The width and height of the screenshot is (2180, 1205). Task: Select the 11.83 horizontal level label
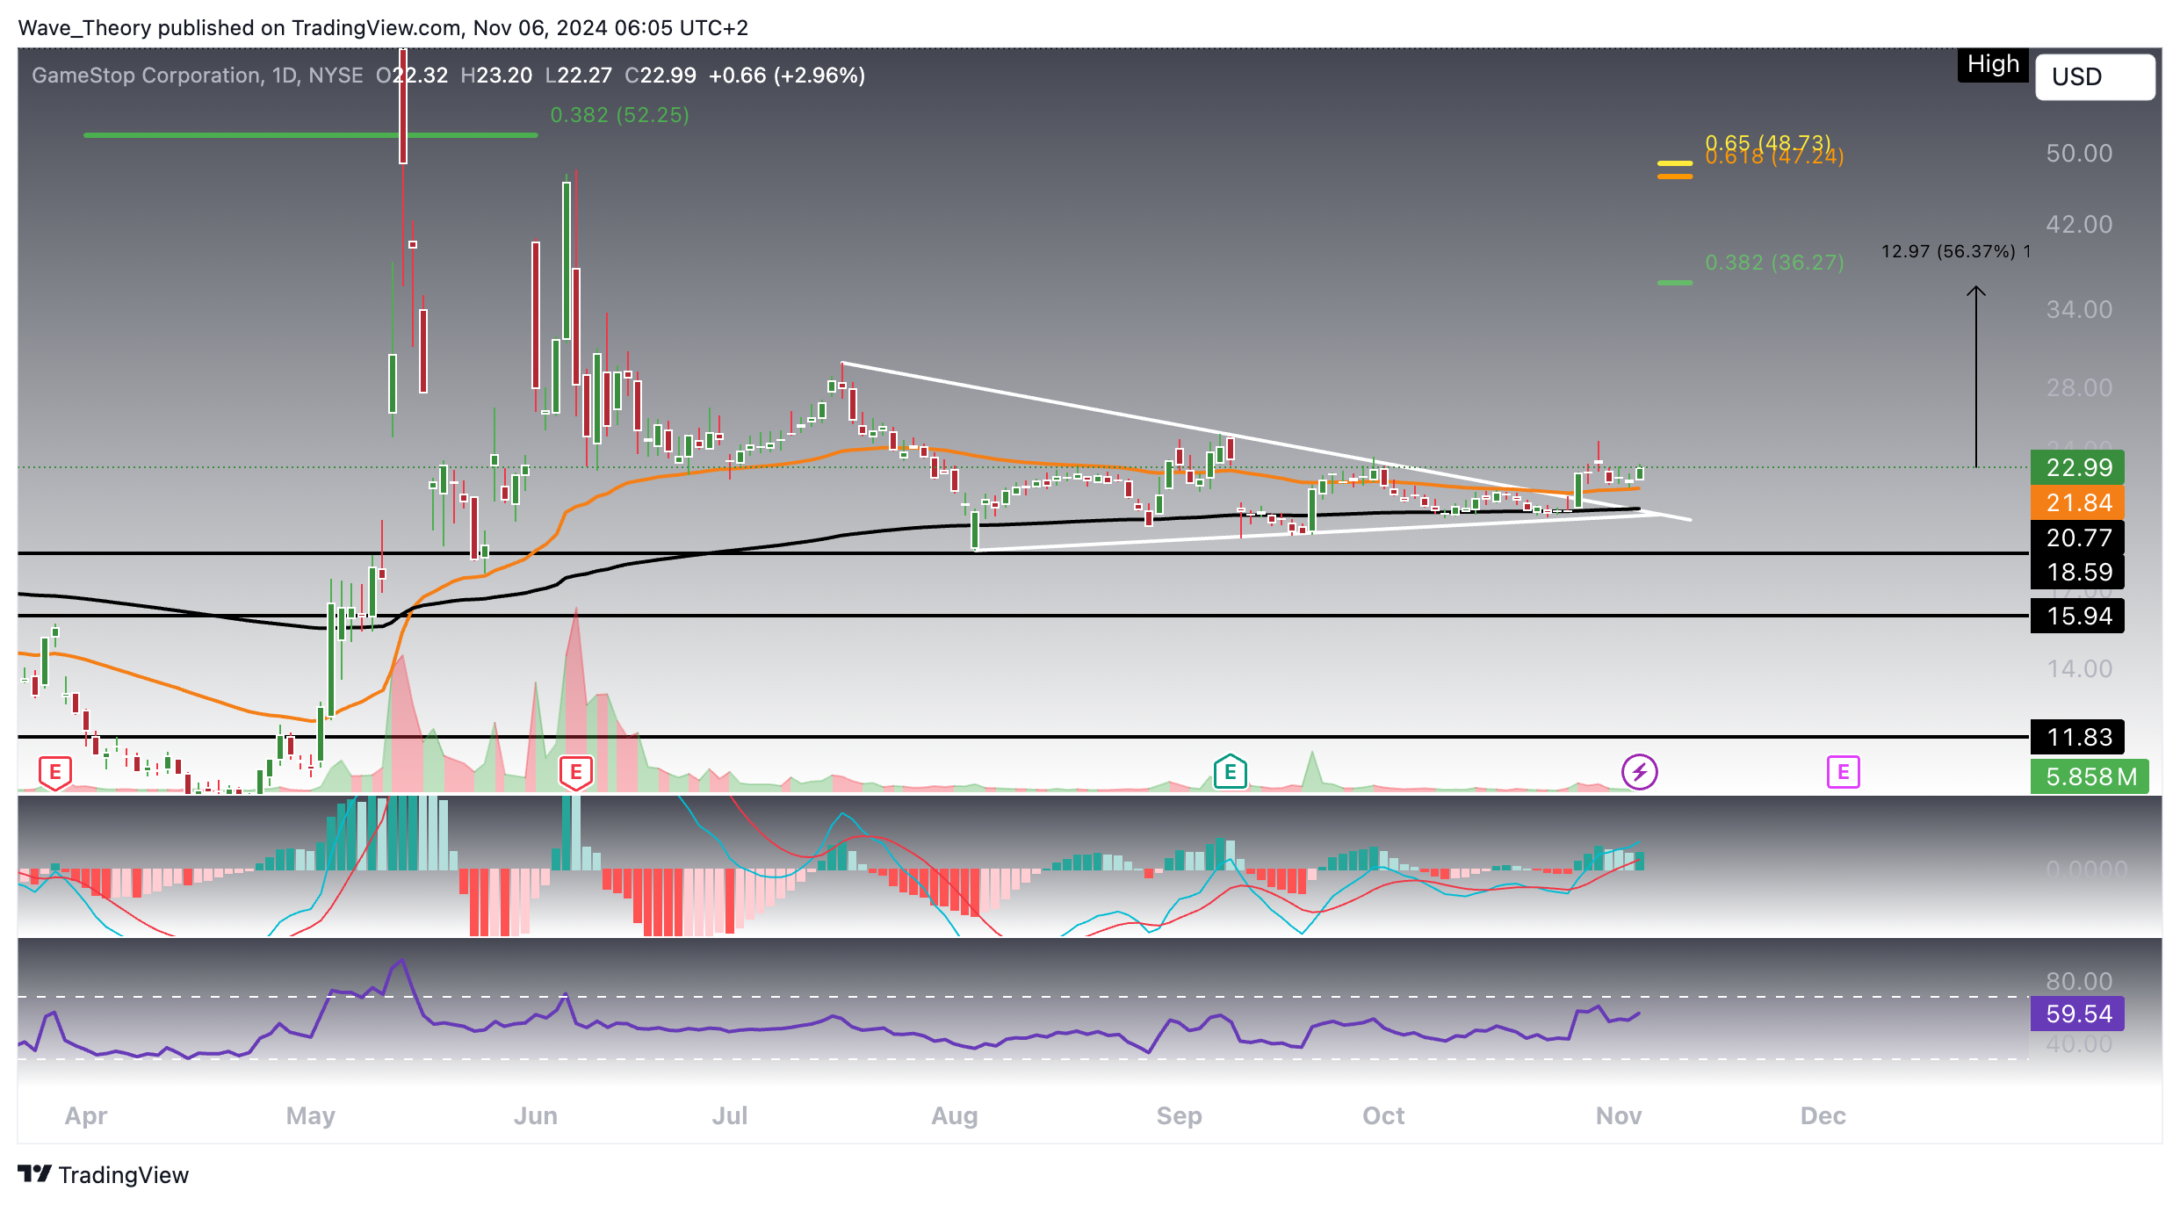point(2077,737)
